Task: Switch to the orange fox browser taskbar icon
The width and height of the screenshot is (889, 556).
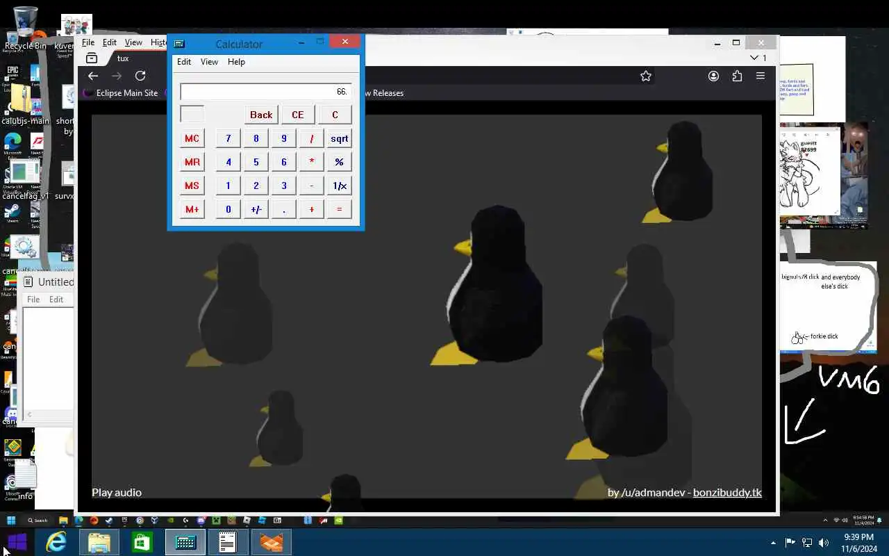Action: 272,542
